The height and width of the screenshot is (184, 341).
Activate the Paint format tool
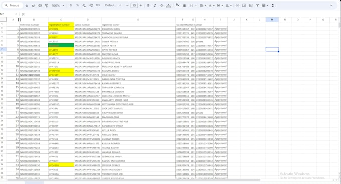click(47, 6)
